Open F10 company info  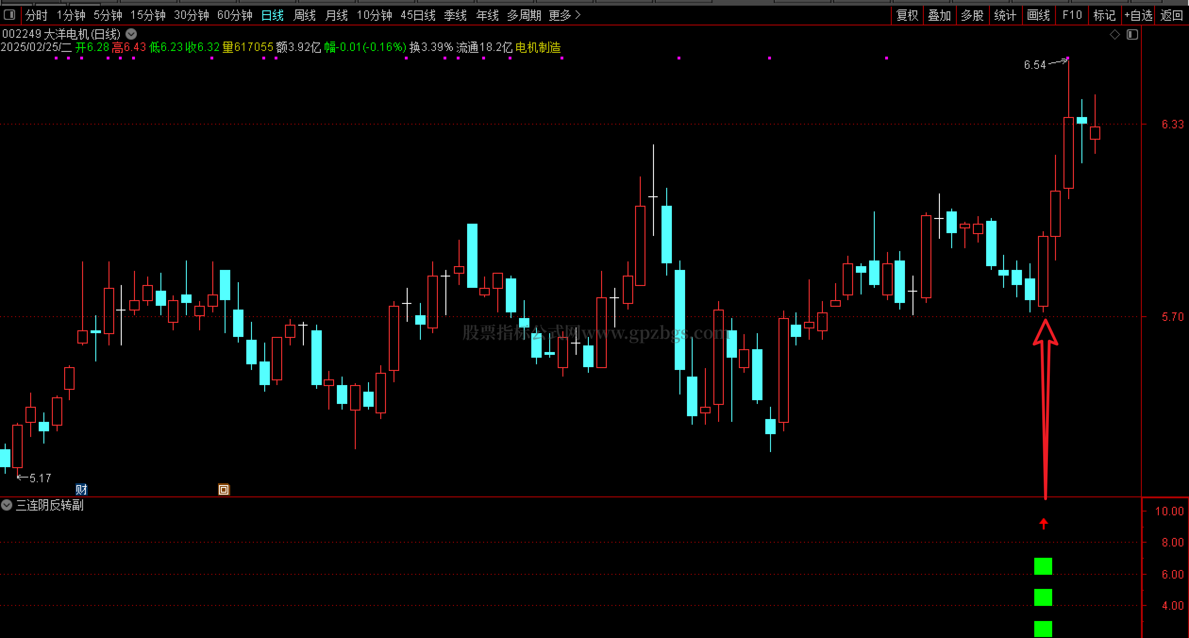click(x=1072, y=16)
